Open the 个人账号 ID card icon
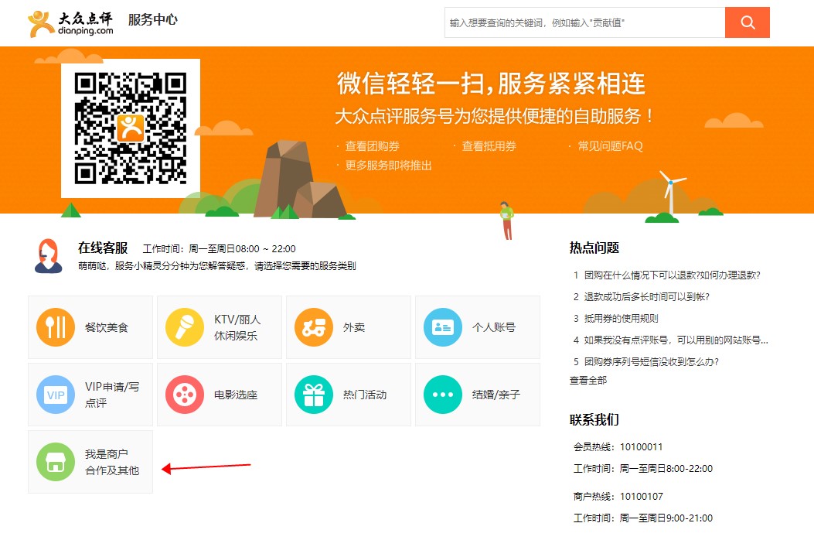This screenshot has width=814, height=547. pos(443,327)
